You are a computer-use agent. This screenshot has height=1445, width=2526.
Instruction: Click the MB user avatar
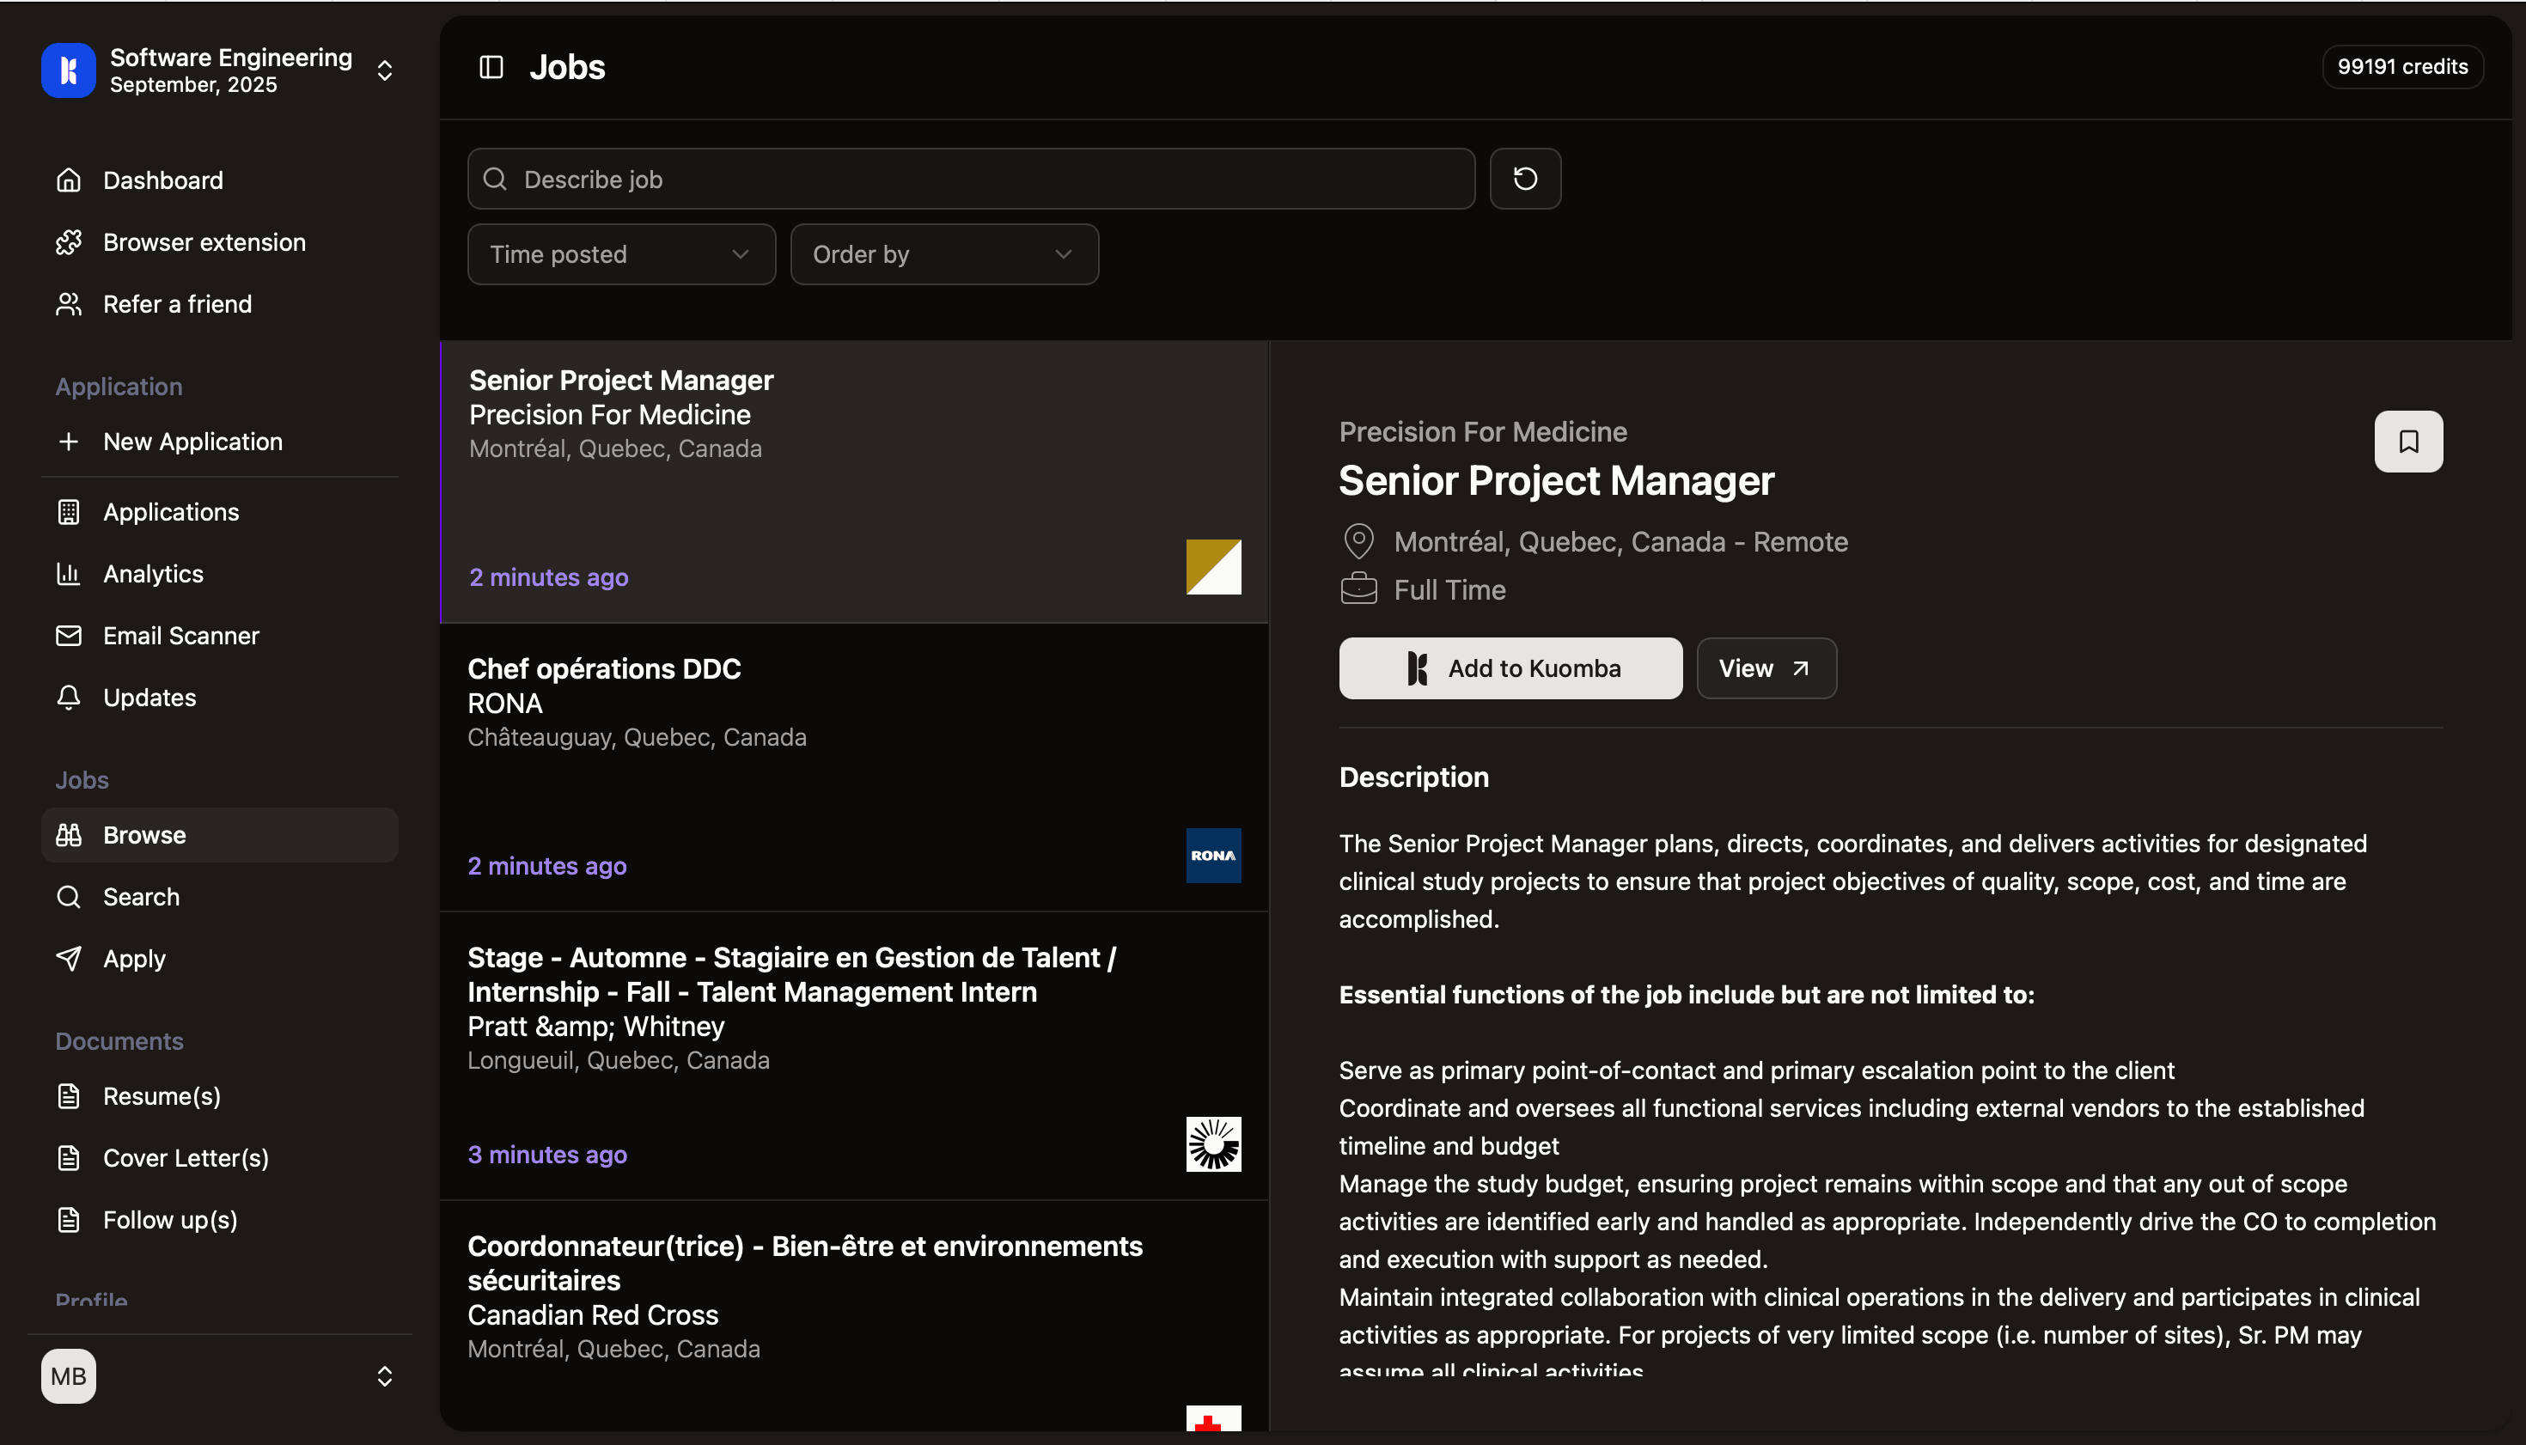tap(69, 1375)
